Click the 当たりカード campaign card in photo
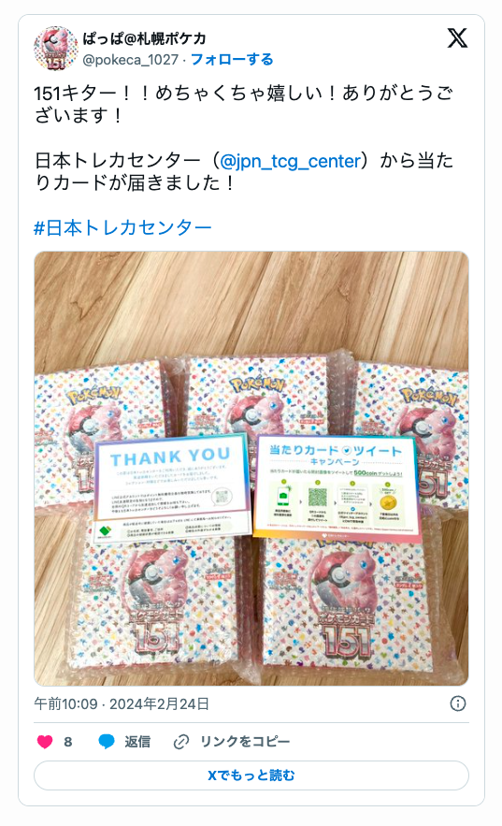Viewport: 502px width, 826px height. (336, 487)
